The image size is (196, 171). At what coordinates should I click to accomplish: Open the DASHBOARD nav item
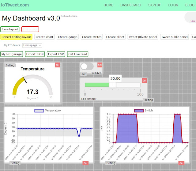coord(131,5)
